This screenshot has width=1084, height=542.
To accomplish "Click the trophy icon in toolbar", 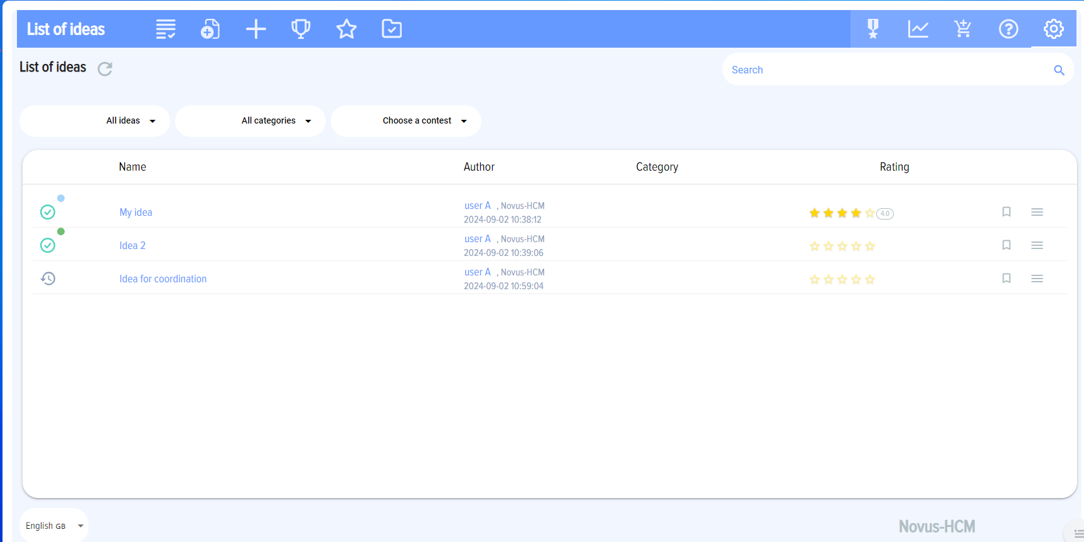I will 301,29.
